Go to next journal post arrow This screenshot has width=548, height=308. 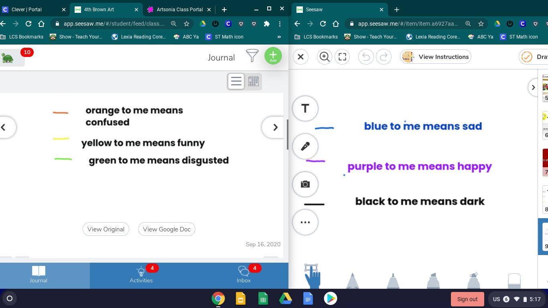click(x=275, y=127)
